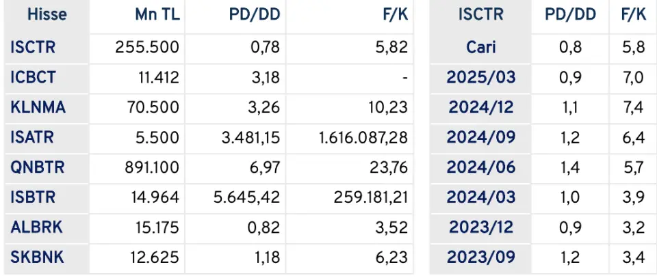Click the left table PD/DD header

[x=255, y=14]
